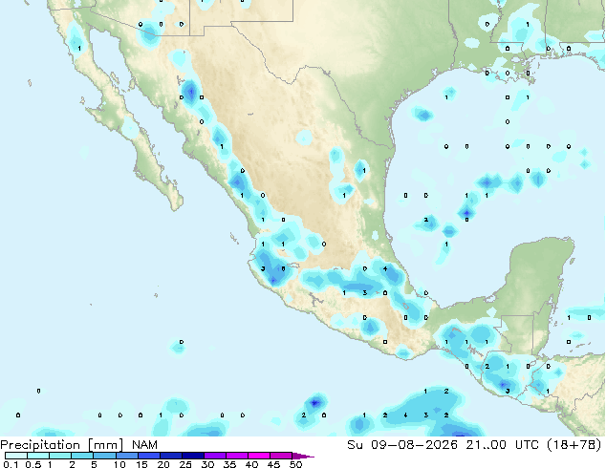Pick the 15–20 mm legend color swatch
606x468 pixels.
tap(149, 456)
